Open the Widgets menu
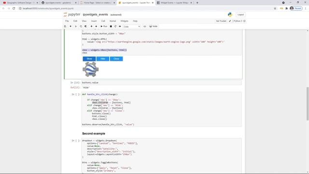 tap(125, 21)
